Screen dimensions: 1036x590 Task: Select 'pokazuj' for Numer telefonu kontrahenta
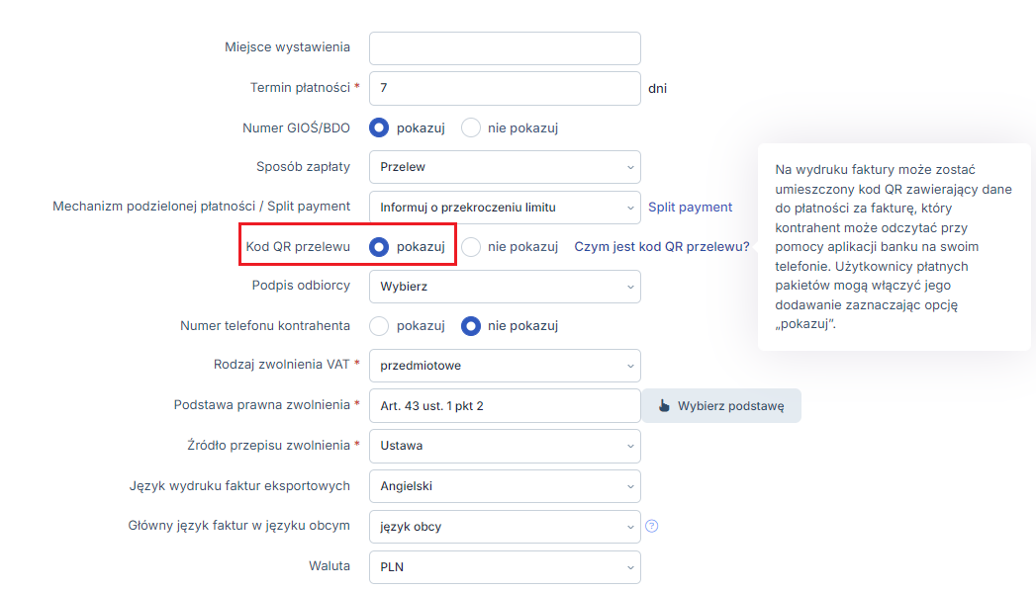click(379, 326)
